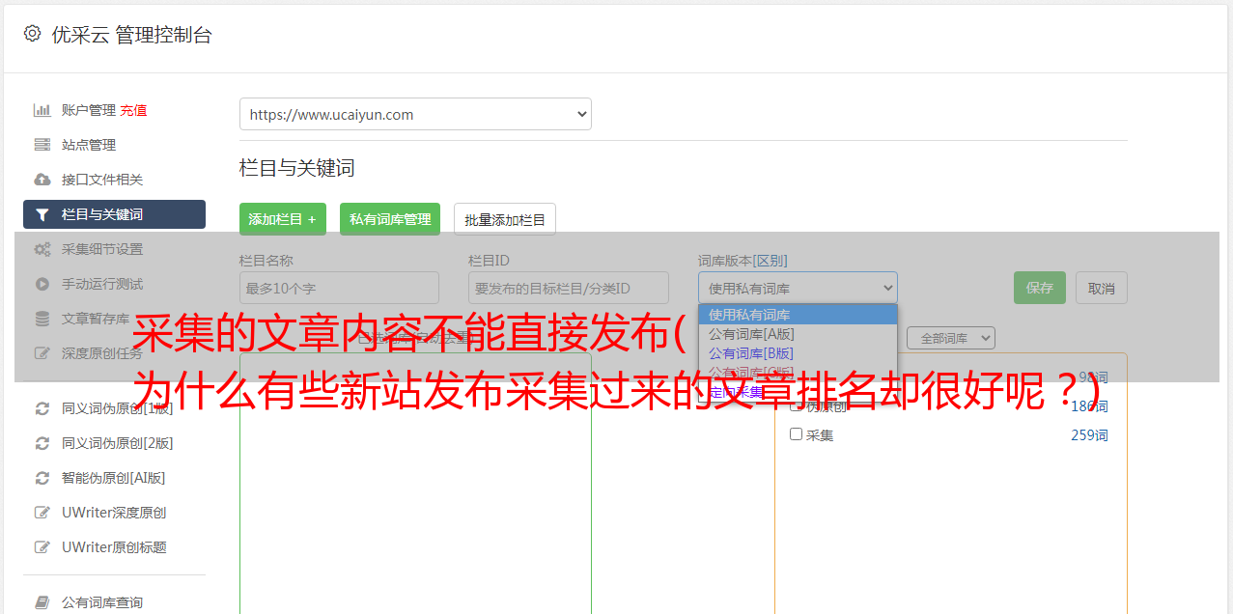1233x614 pixels.
Task: Open the 词库版本 select box
Action: click(x=798, y=288)
